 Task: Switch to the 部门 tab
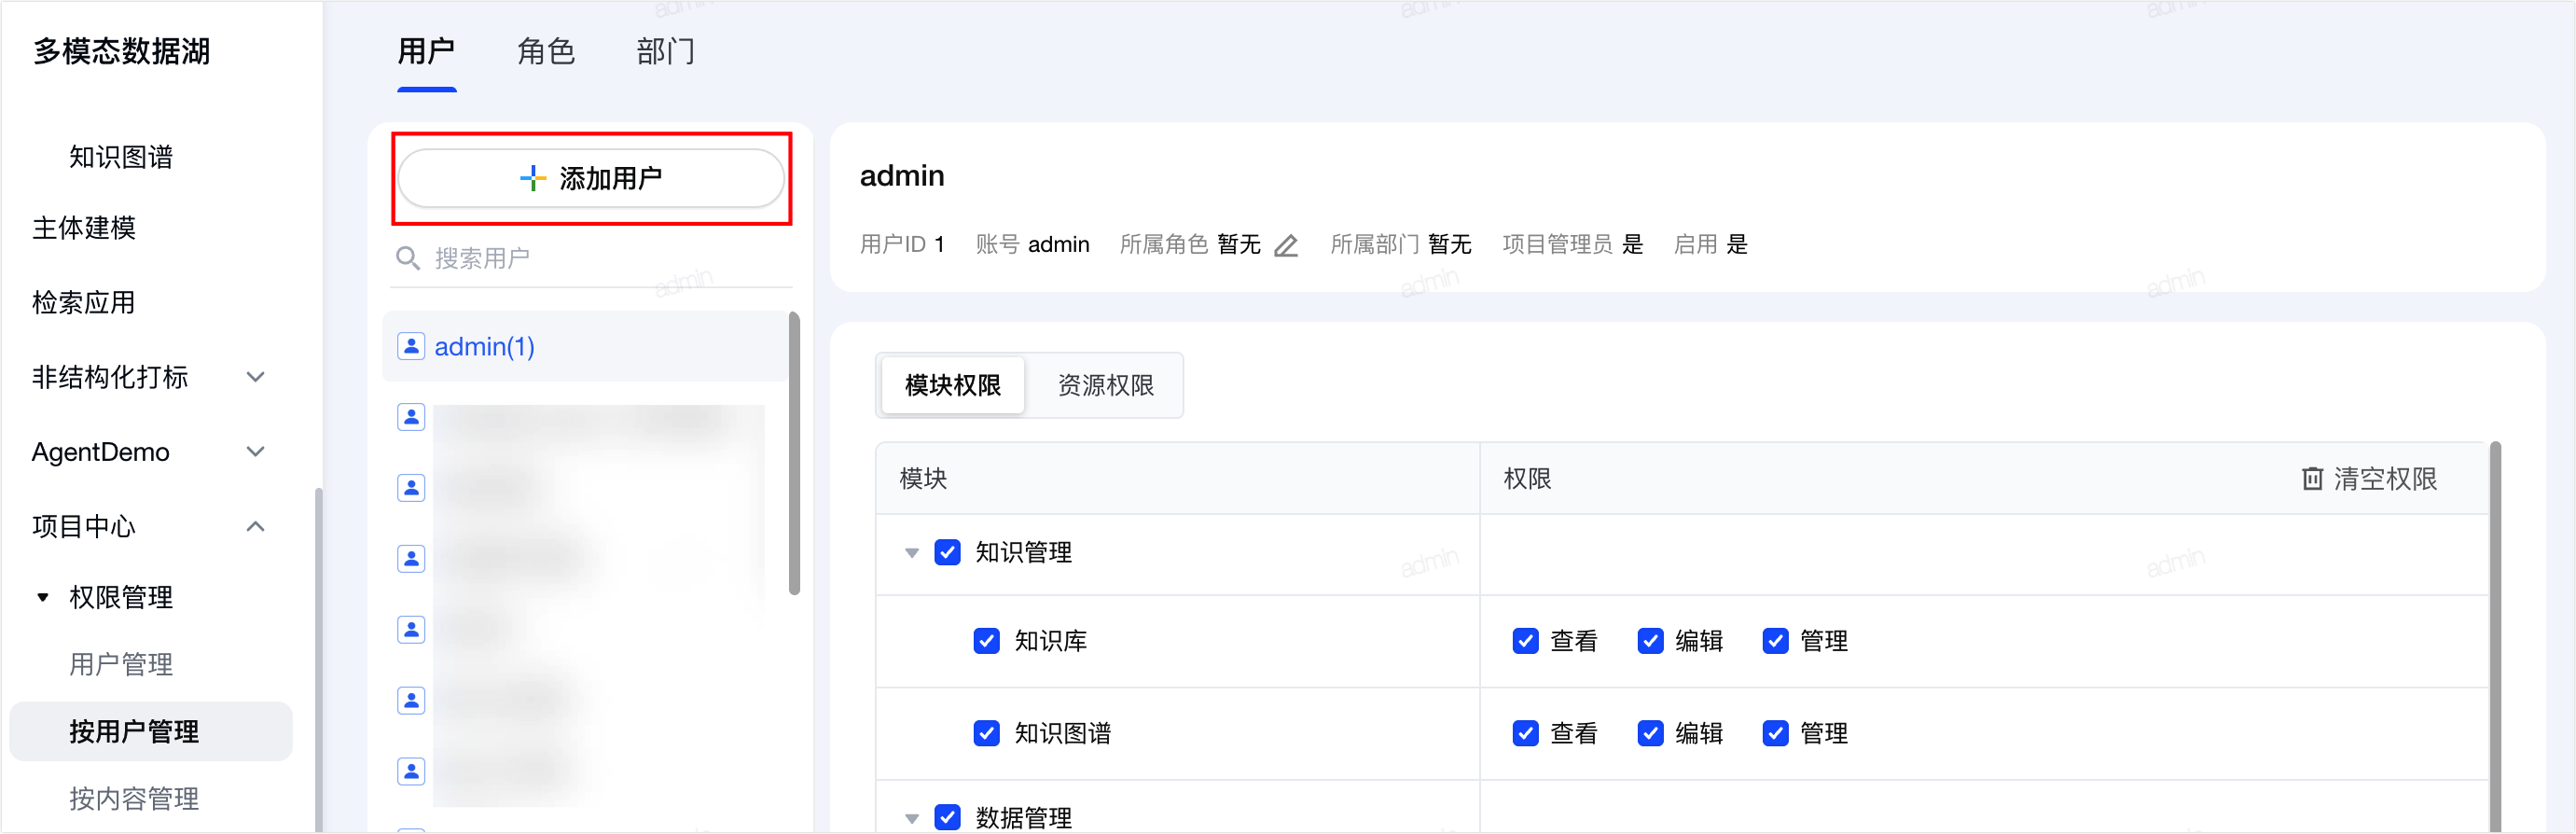point(665,51)
